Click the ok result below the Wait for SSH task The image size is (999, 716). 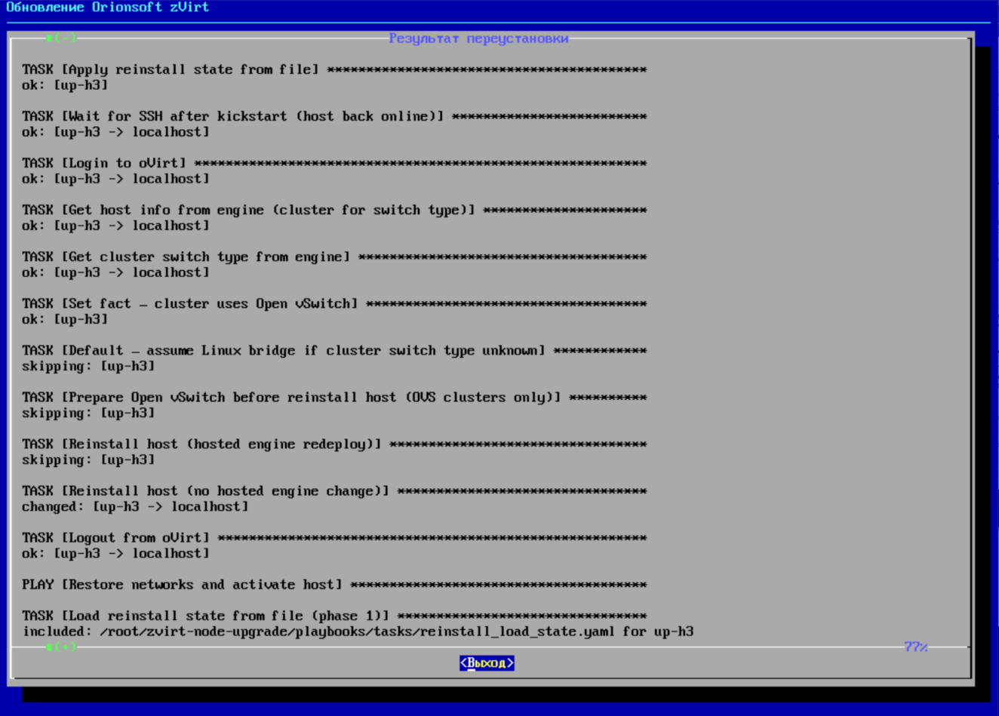[x=115, y=132]
